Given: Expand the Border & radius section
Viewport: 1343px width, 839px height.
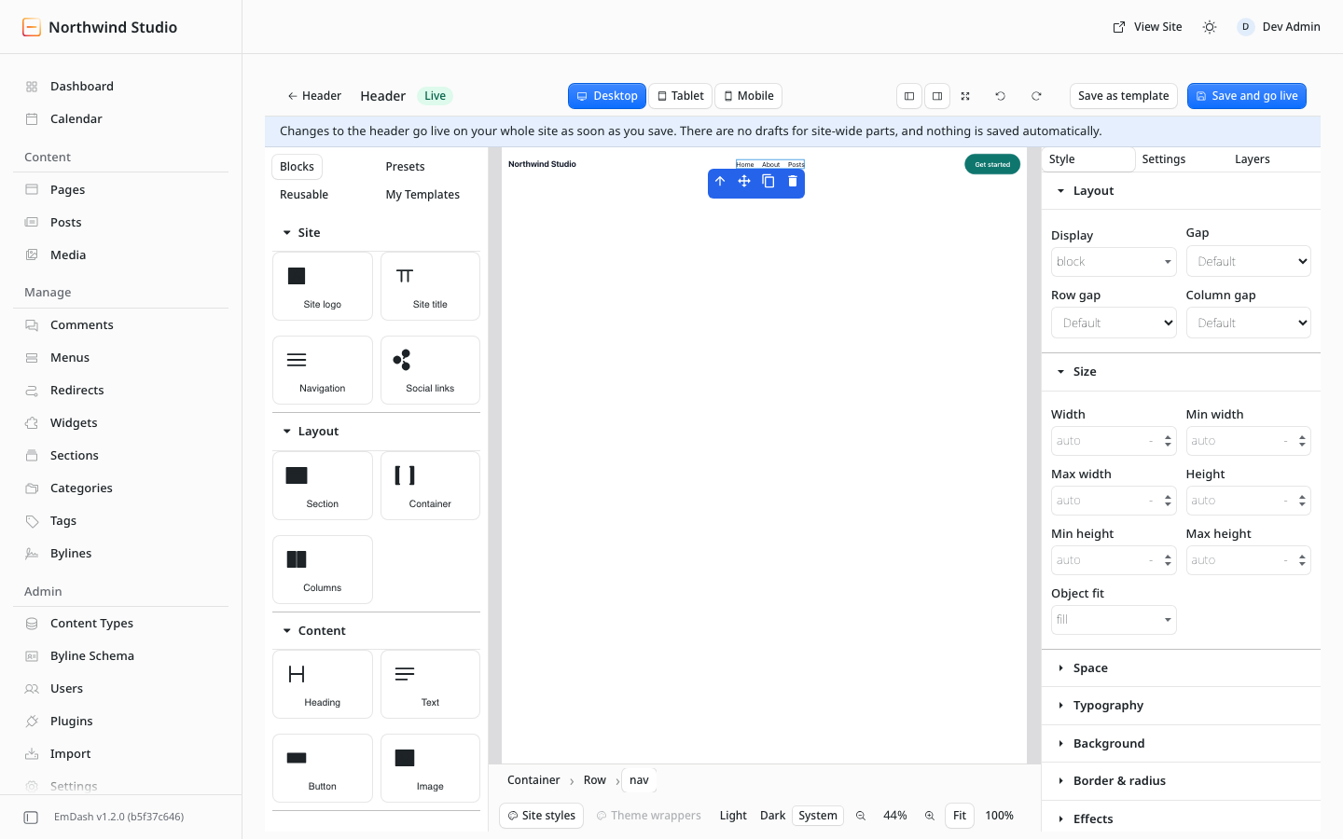Looking at the screenshot, I should point(1181,781).
